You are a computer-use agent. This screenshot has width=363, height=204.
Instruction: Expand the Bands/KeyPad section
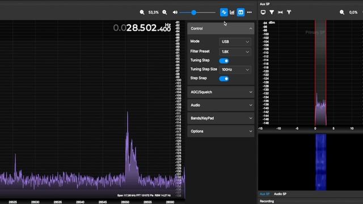pos(221,118)
